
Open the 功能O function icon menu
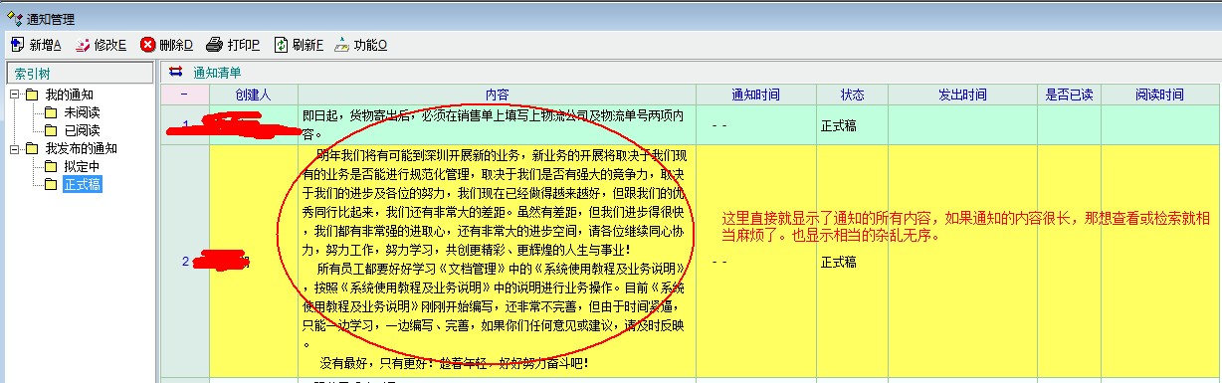[342, 45]
